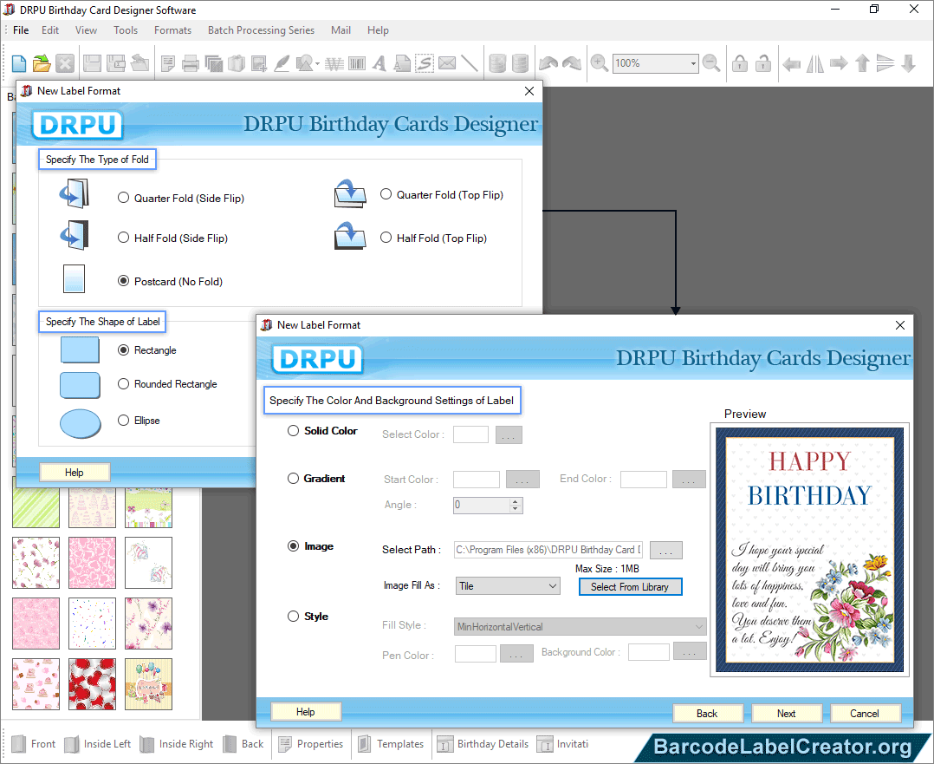Click the Pen Color swatch box
This screenshot has width=934, height=764.
click(x=476, y=654)
